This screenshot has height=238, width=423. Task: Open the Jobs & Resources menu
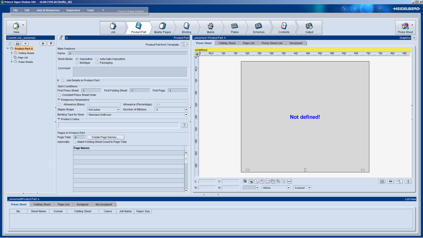point(48,10)
